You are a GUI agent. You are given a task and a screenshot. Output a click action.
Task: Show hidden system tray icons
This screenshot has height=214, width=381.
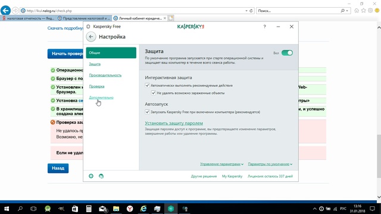pos(315,209)
